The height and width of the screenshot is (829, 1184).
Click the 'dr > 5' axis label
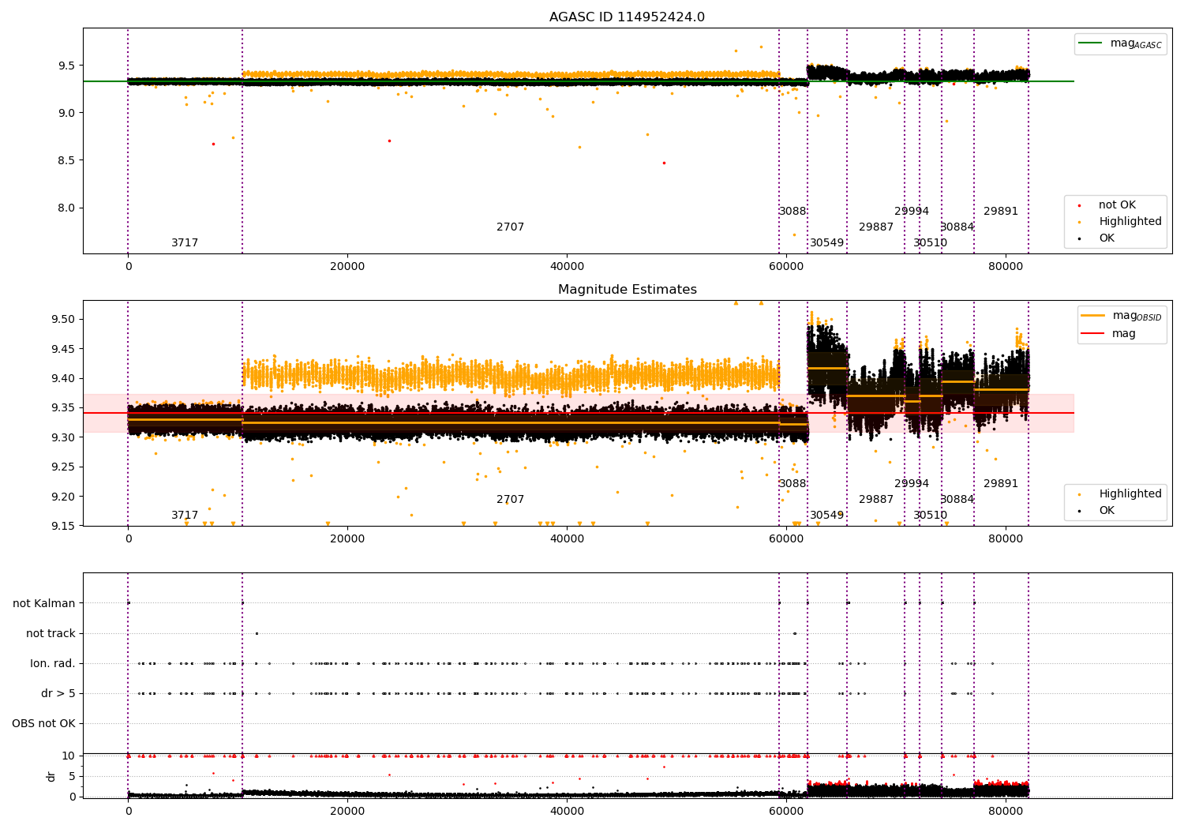(x=58, y=694)
